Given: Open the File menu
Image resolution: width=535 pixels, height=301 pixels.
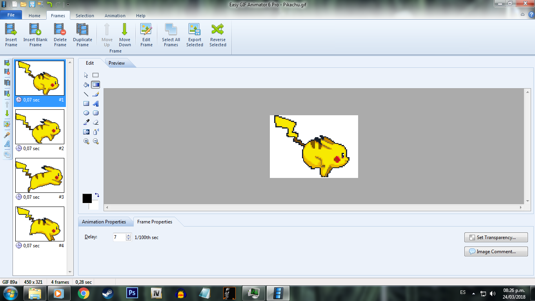Looking at the screenshot, I should (x=11, y=15).
